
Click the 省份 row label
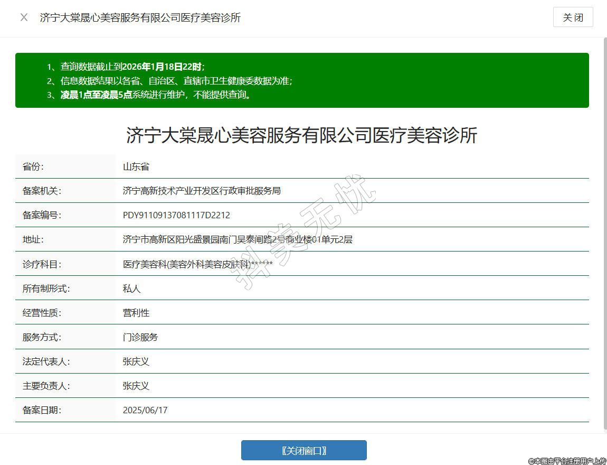[33, 166]
